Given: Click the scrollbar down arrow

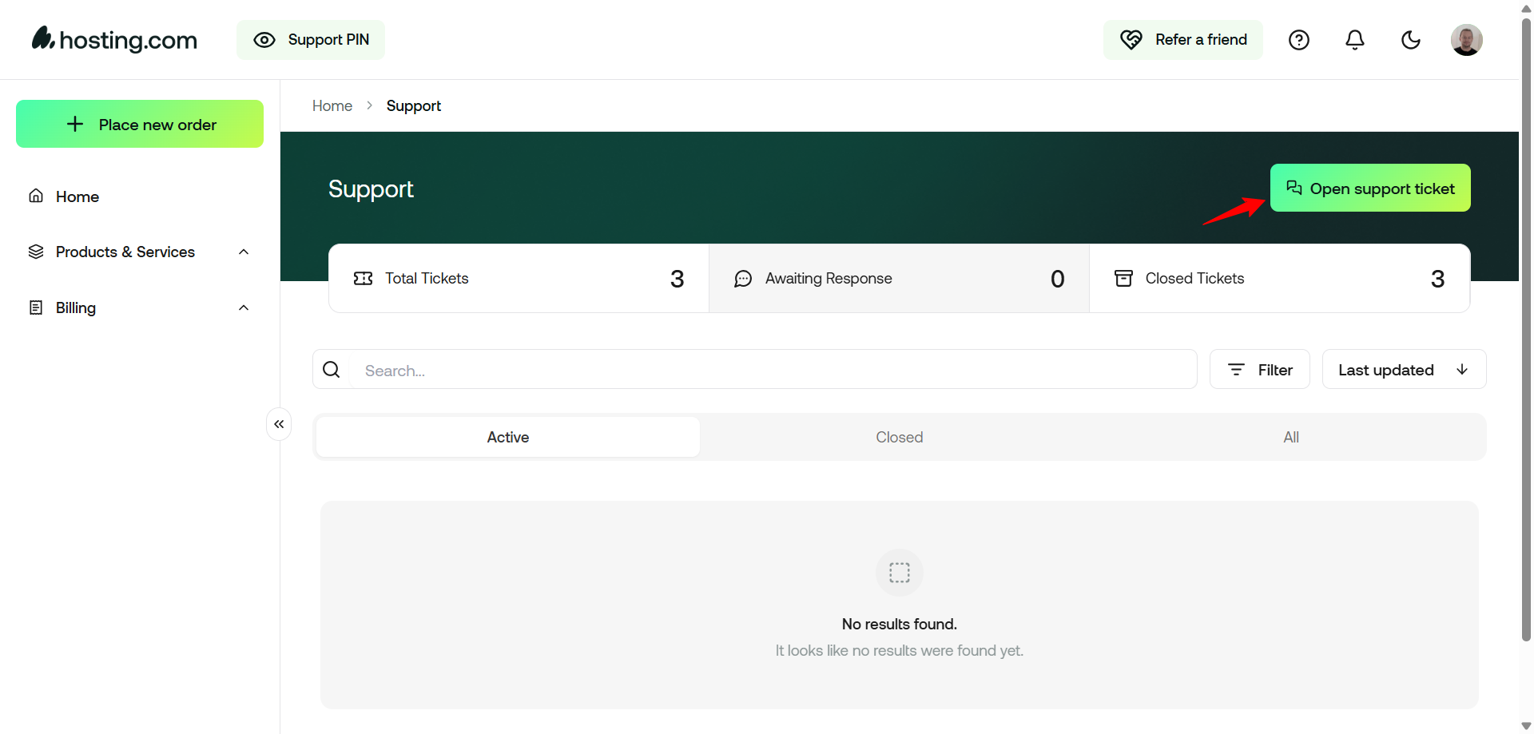Looking at the screenshot, I should point(1526,726).
